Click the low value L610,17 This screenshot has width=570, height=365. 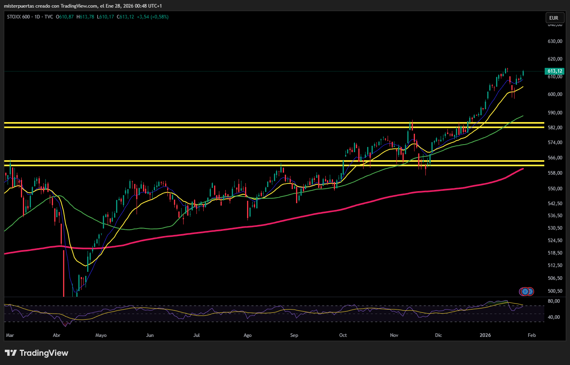click(105, 17)
